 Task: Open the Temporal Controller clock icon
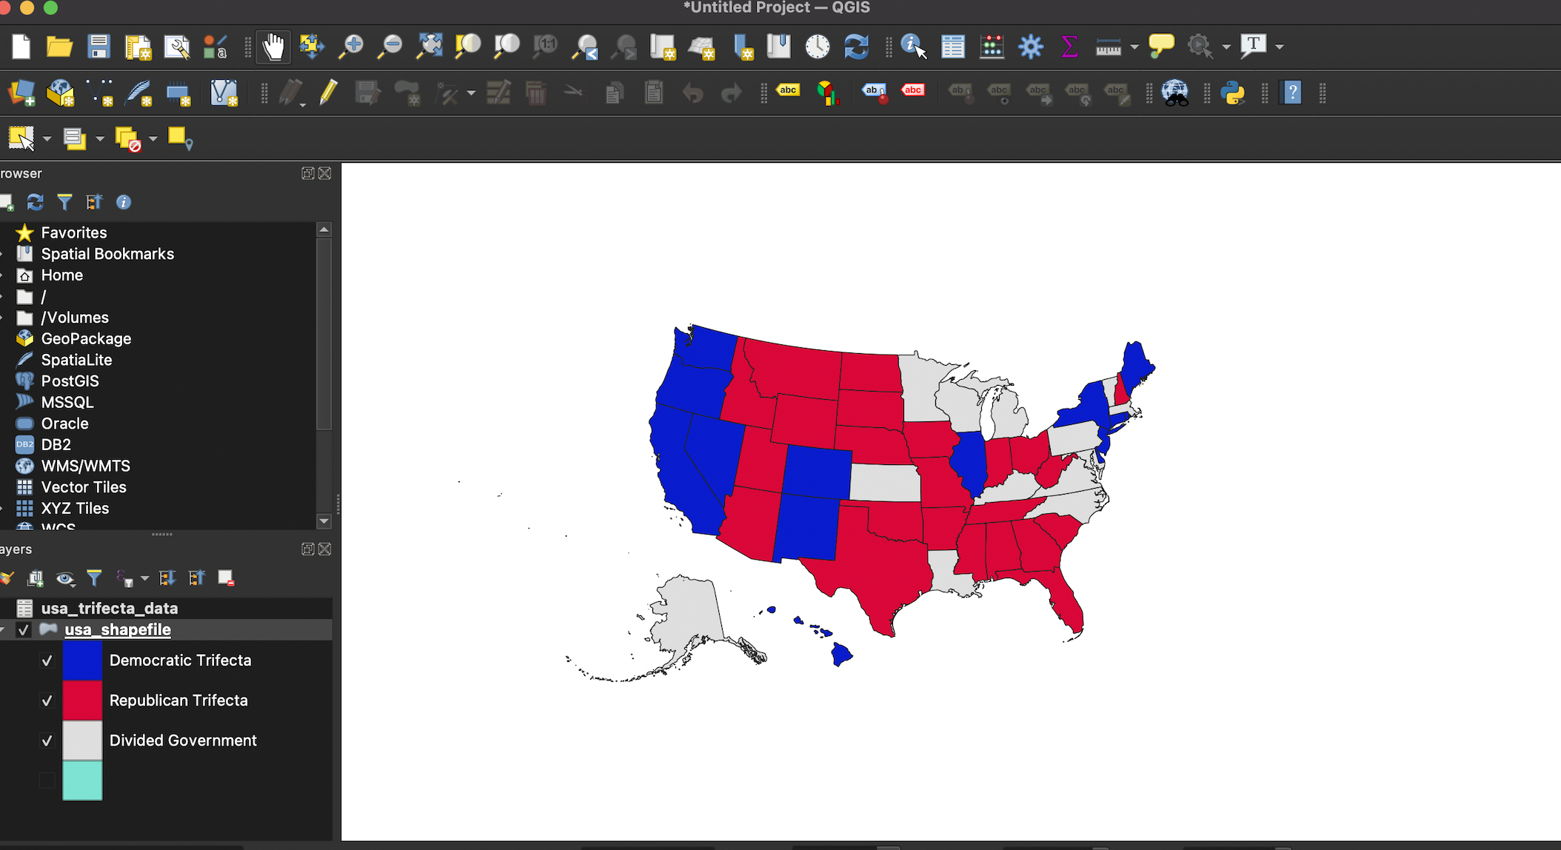point(817,46)
